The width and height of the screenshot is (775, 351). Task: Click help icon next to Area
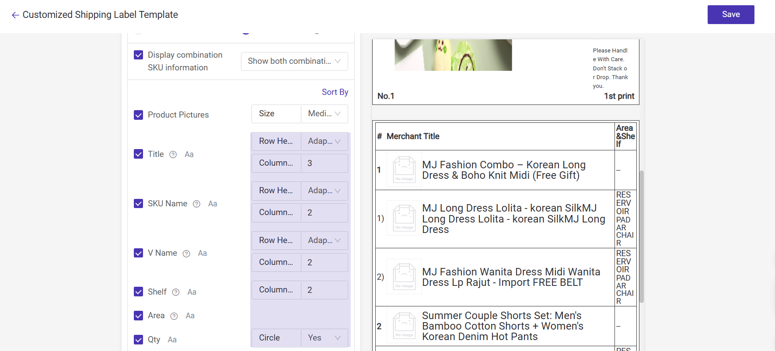pos(174,316)
